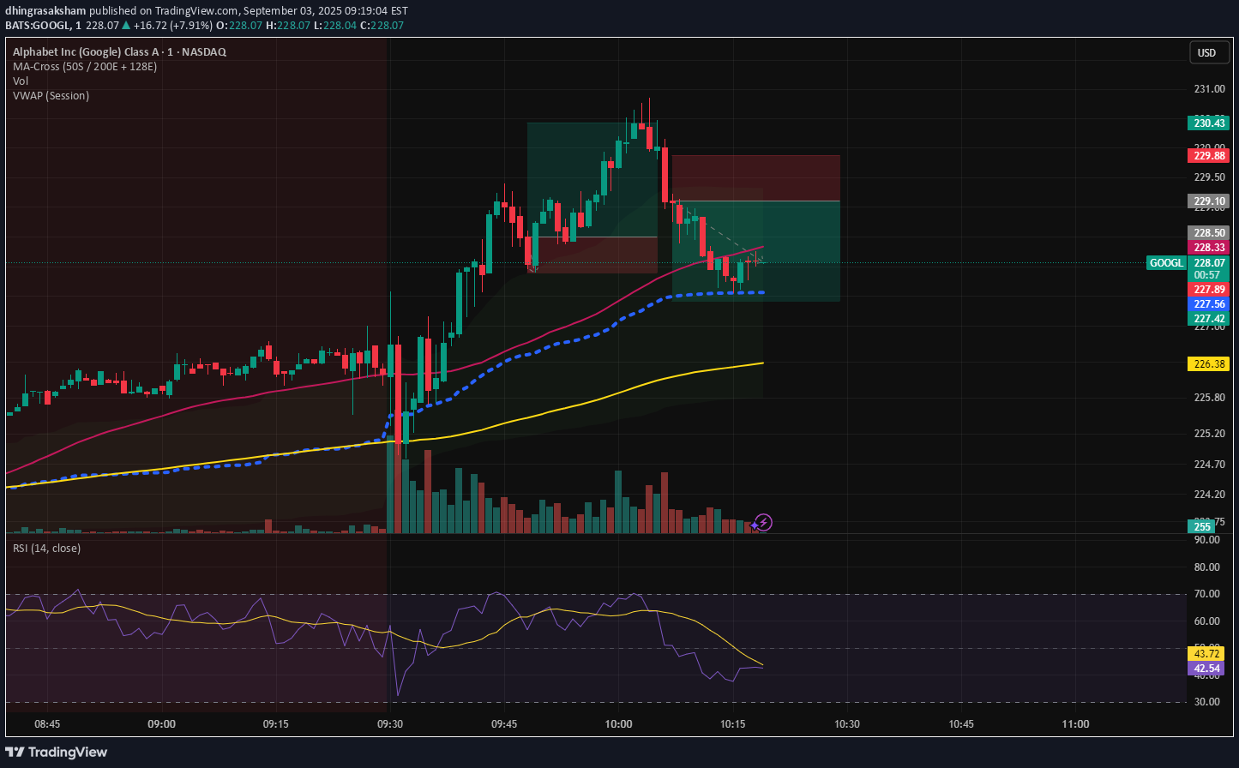Select the Alphabet Inc Class A legend title

[x=119, y=51]
